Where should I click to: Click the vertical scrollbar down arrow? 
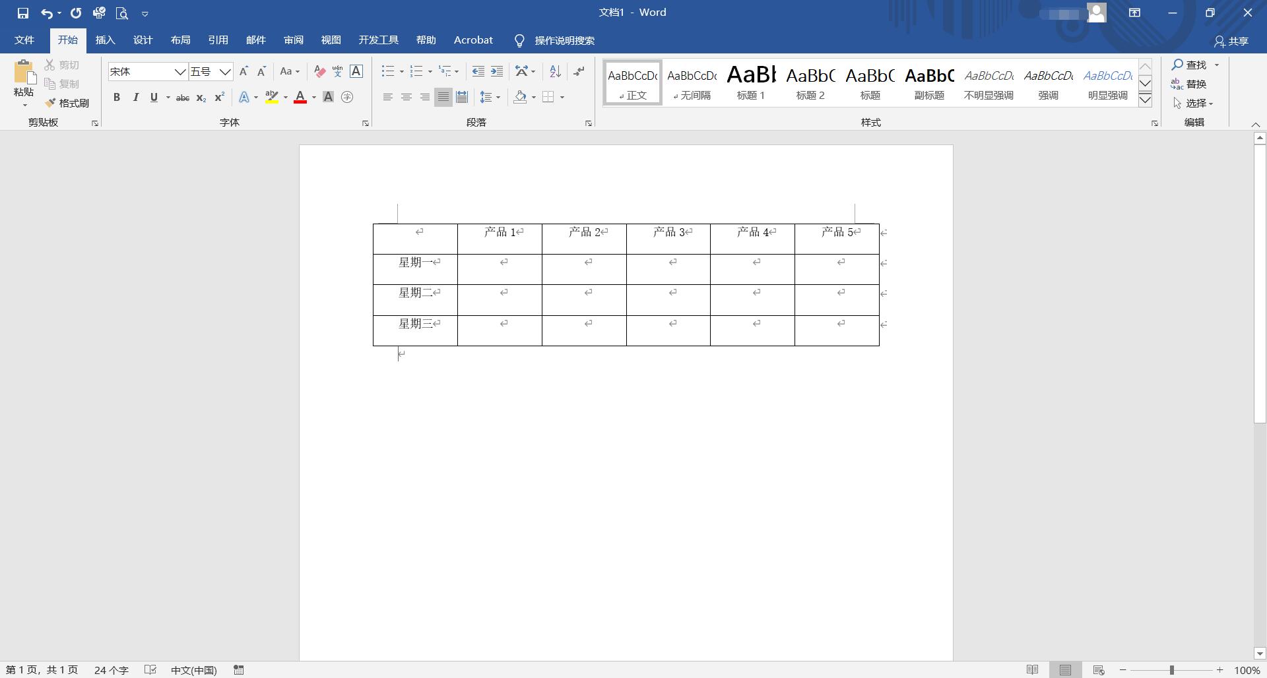tap(1260, 654)
